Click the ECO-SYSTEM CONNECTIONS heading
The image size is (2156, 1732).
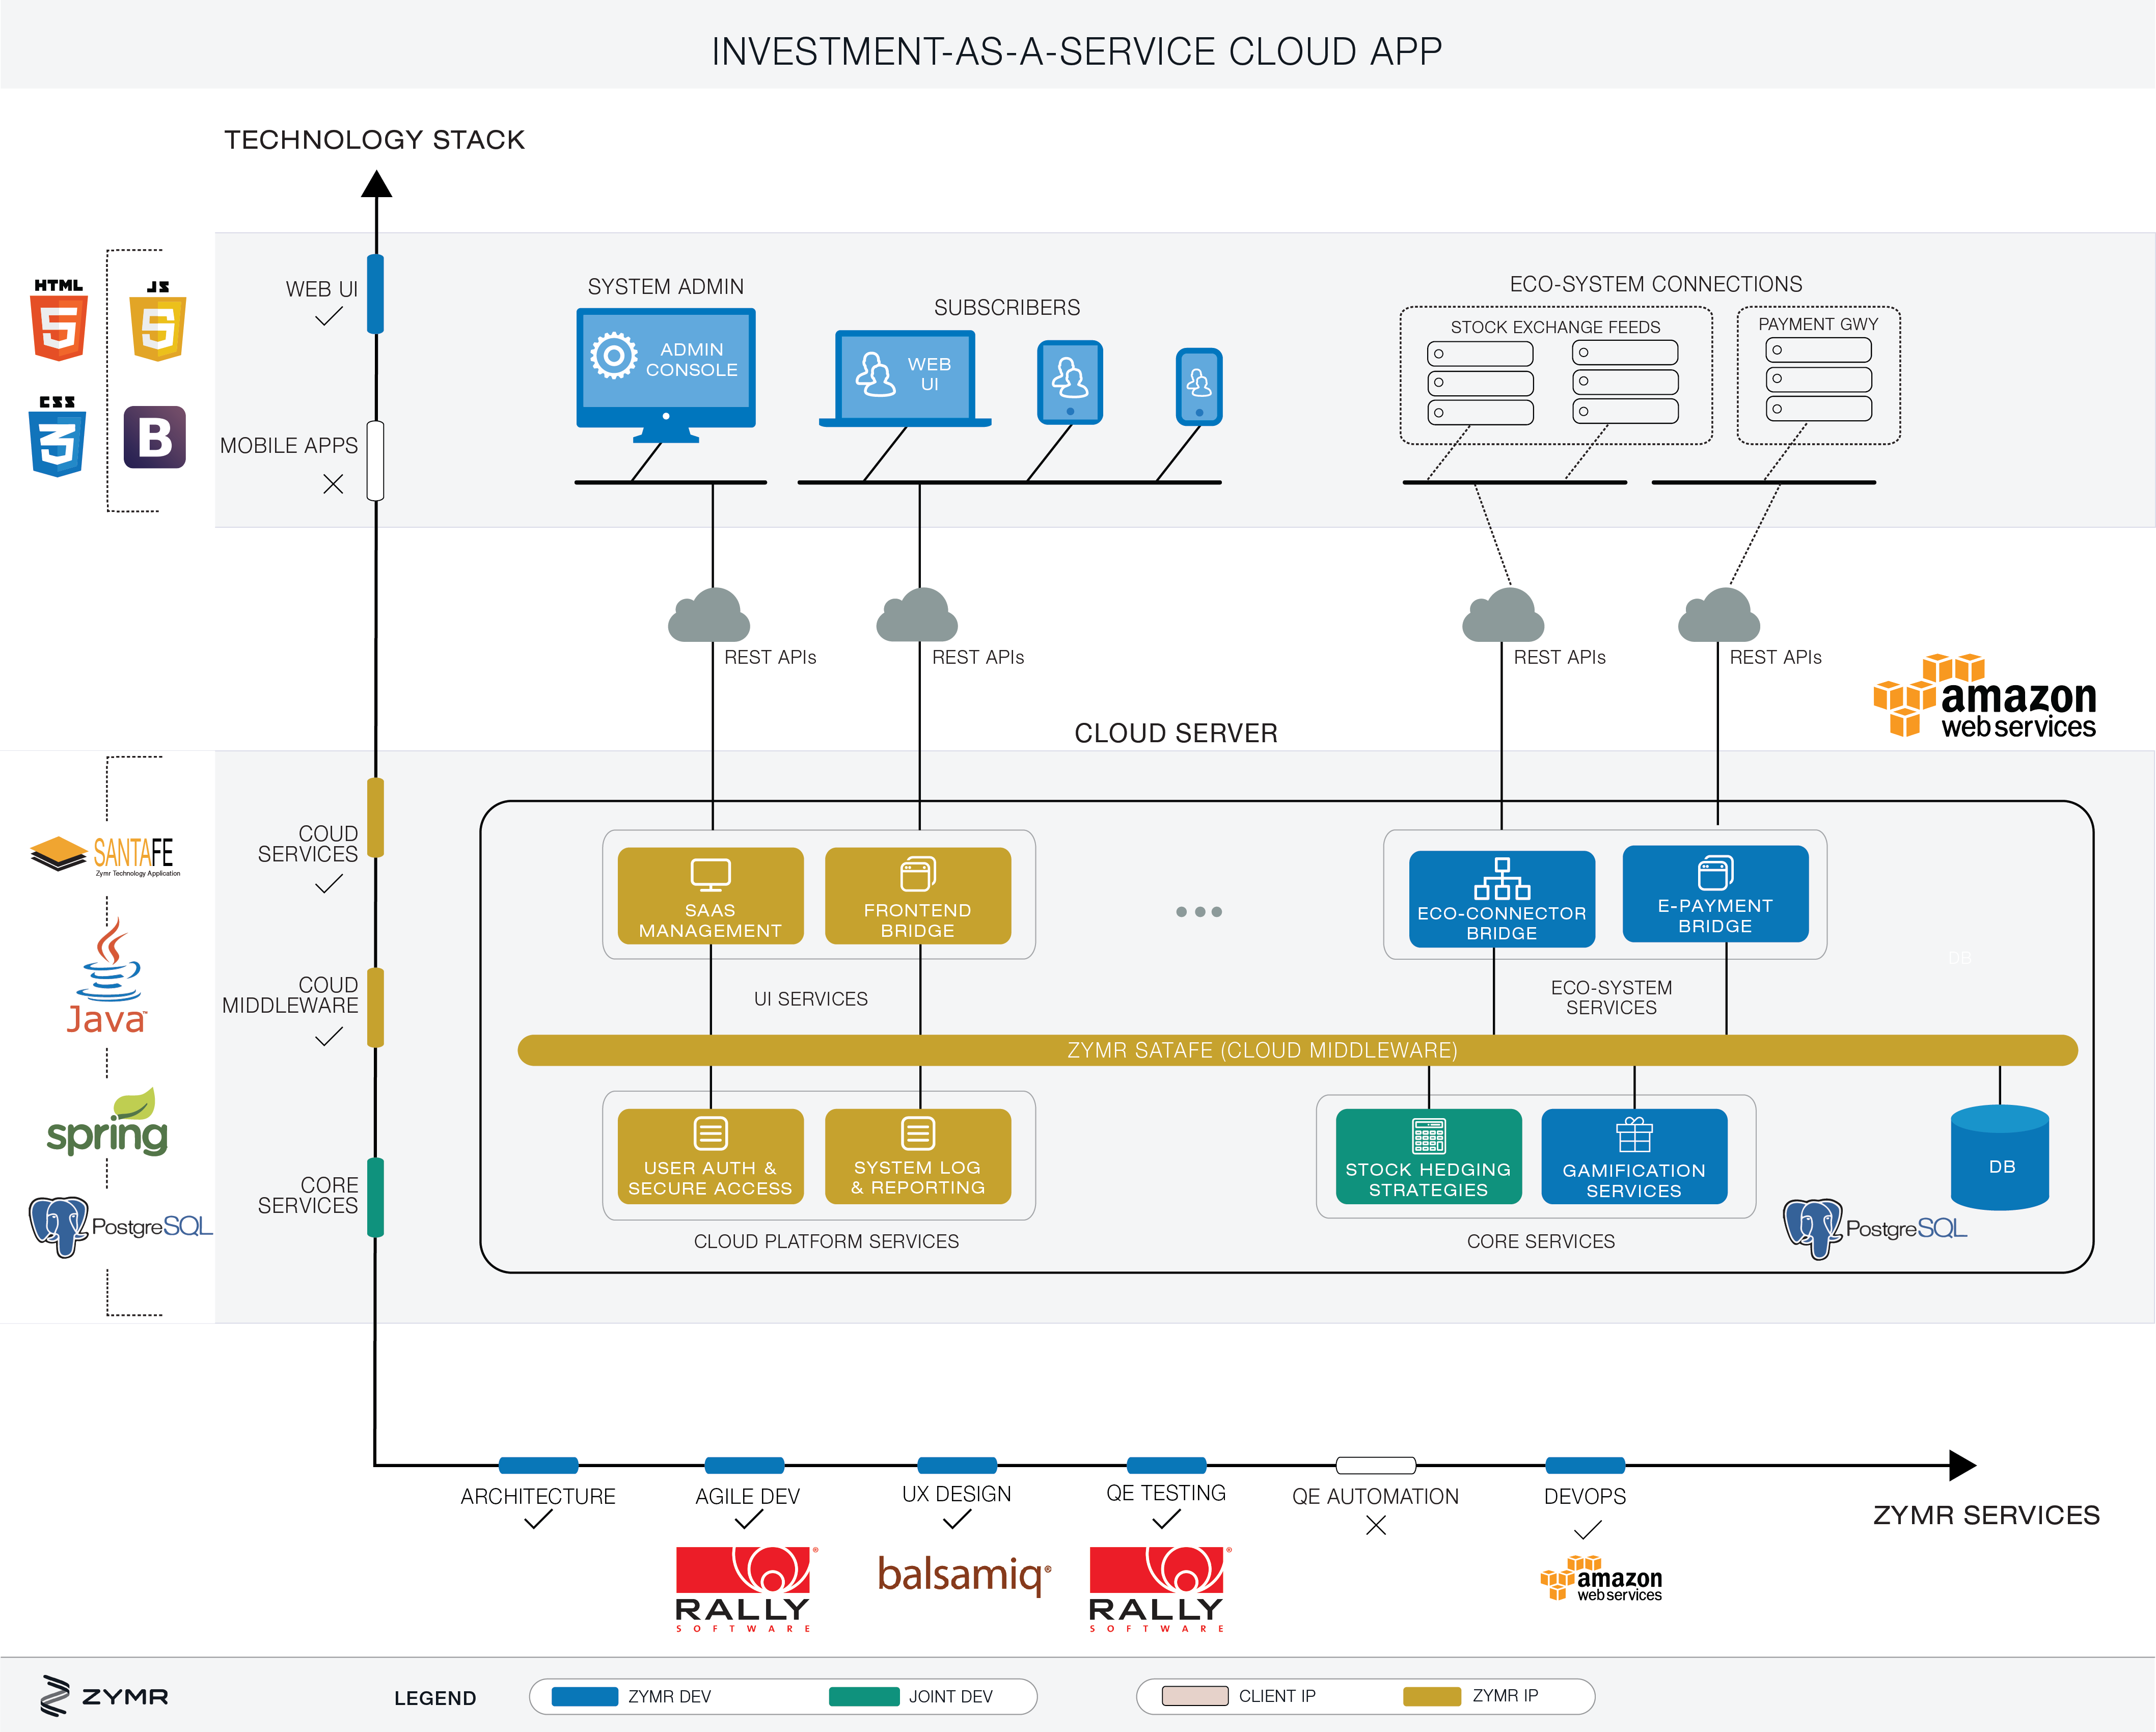pos(1656,284)
